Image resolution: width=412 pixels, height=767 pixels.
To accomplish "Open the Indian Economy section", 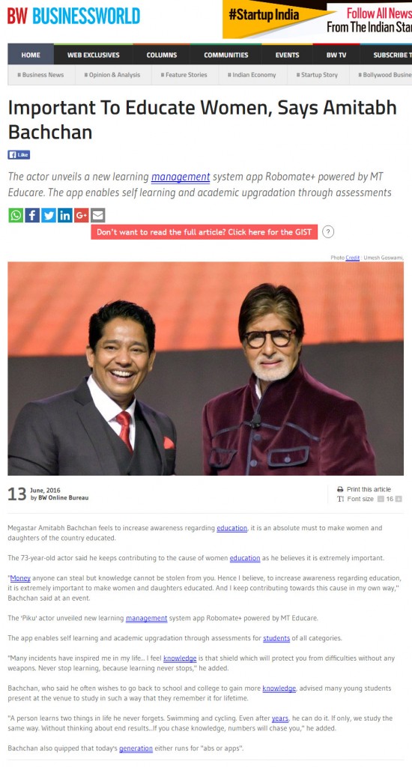I will pos(252,75).
